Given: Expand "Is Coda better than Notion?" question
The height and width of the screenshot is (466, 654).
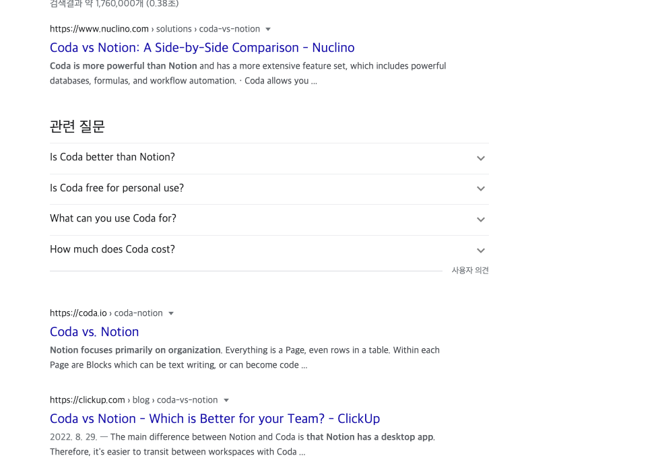Looking at the screenshot, I should [x=112, y=158].
